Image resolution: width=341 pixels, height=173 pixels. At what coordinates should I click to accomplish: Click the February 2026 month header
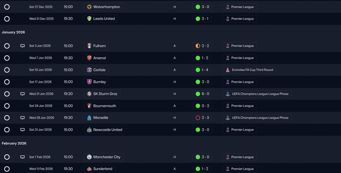[14, 143]
